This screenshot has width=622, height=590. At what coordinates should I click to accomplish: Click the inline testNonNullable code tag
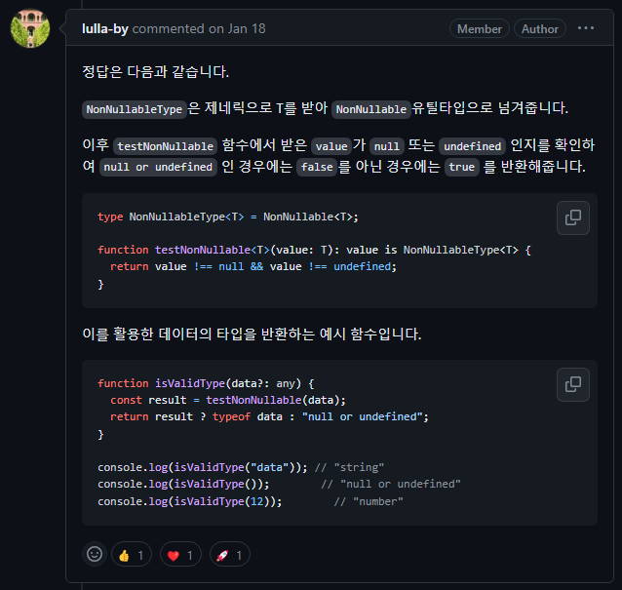[x=165, y=146]
